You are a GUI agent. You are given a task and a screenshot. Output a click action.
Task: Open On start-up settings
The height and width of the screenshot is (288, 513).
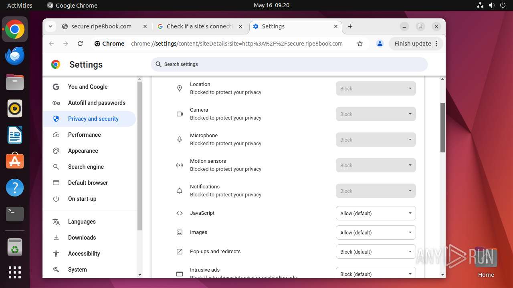pyautogui.click(x=89, y=199)
